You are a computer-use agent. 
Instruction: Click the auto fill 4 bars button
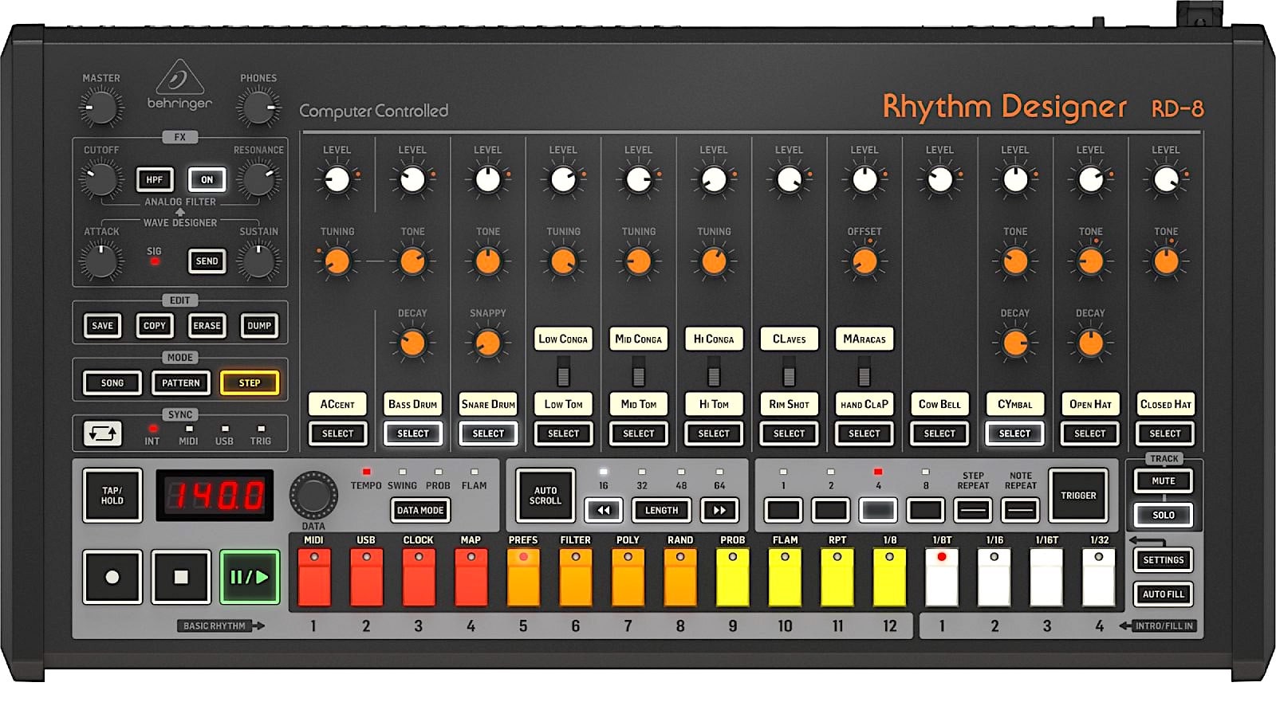tap(877, 510)
